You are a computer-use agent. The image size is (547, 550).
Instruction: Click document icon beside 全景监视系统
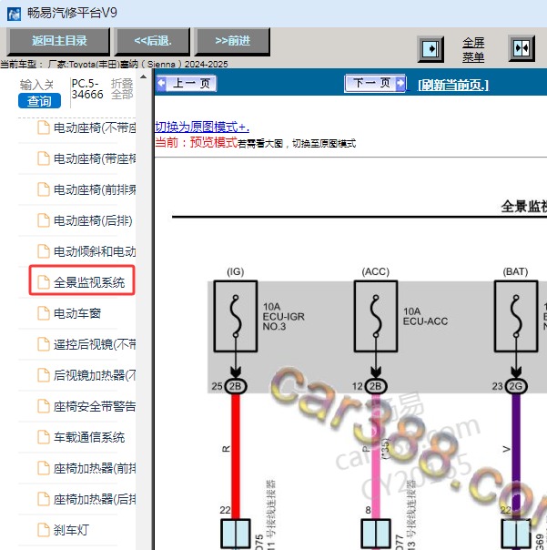44,282
